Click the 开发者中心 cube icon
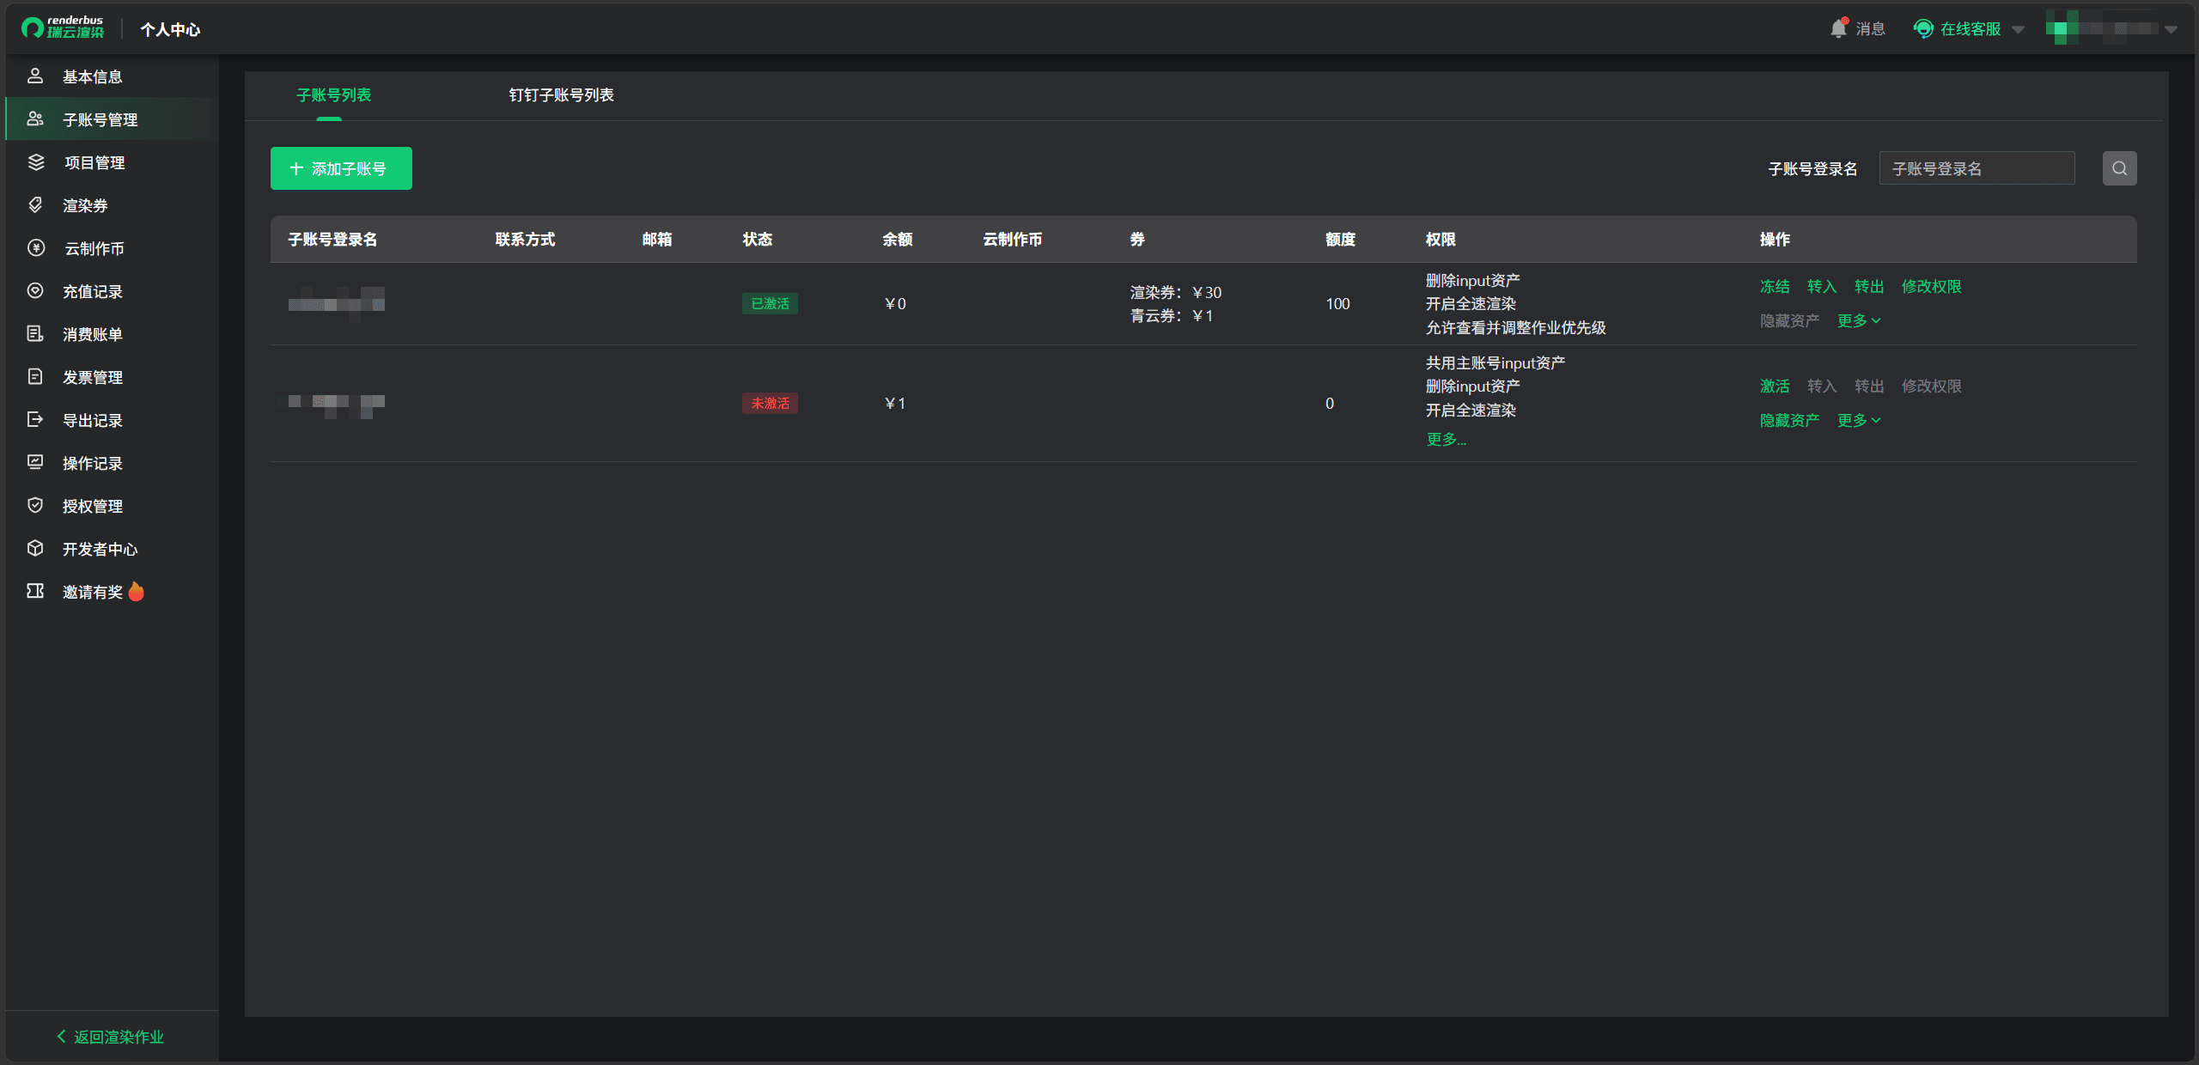 click(x=35, y=548)
